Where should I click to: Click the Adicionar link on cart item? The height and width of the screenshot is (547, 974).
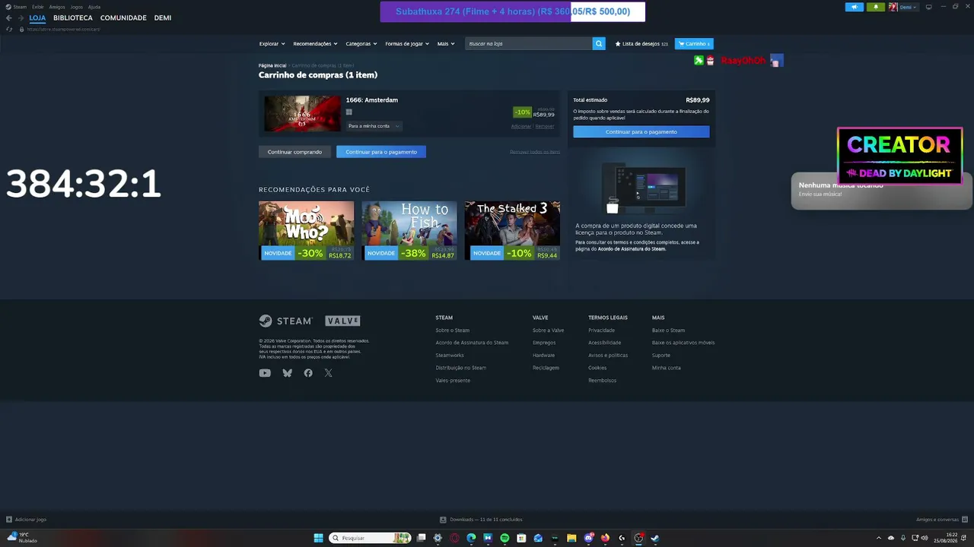click(521, 126)
